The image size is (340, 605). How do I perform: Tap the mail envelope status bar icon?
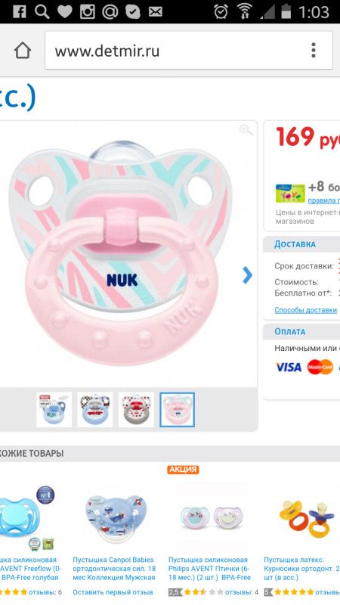[x=156, y=12]
